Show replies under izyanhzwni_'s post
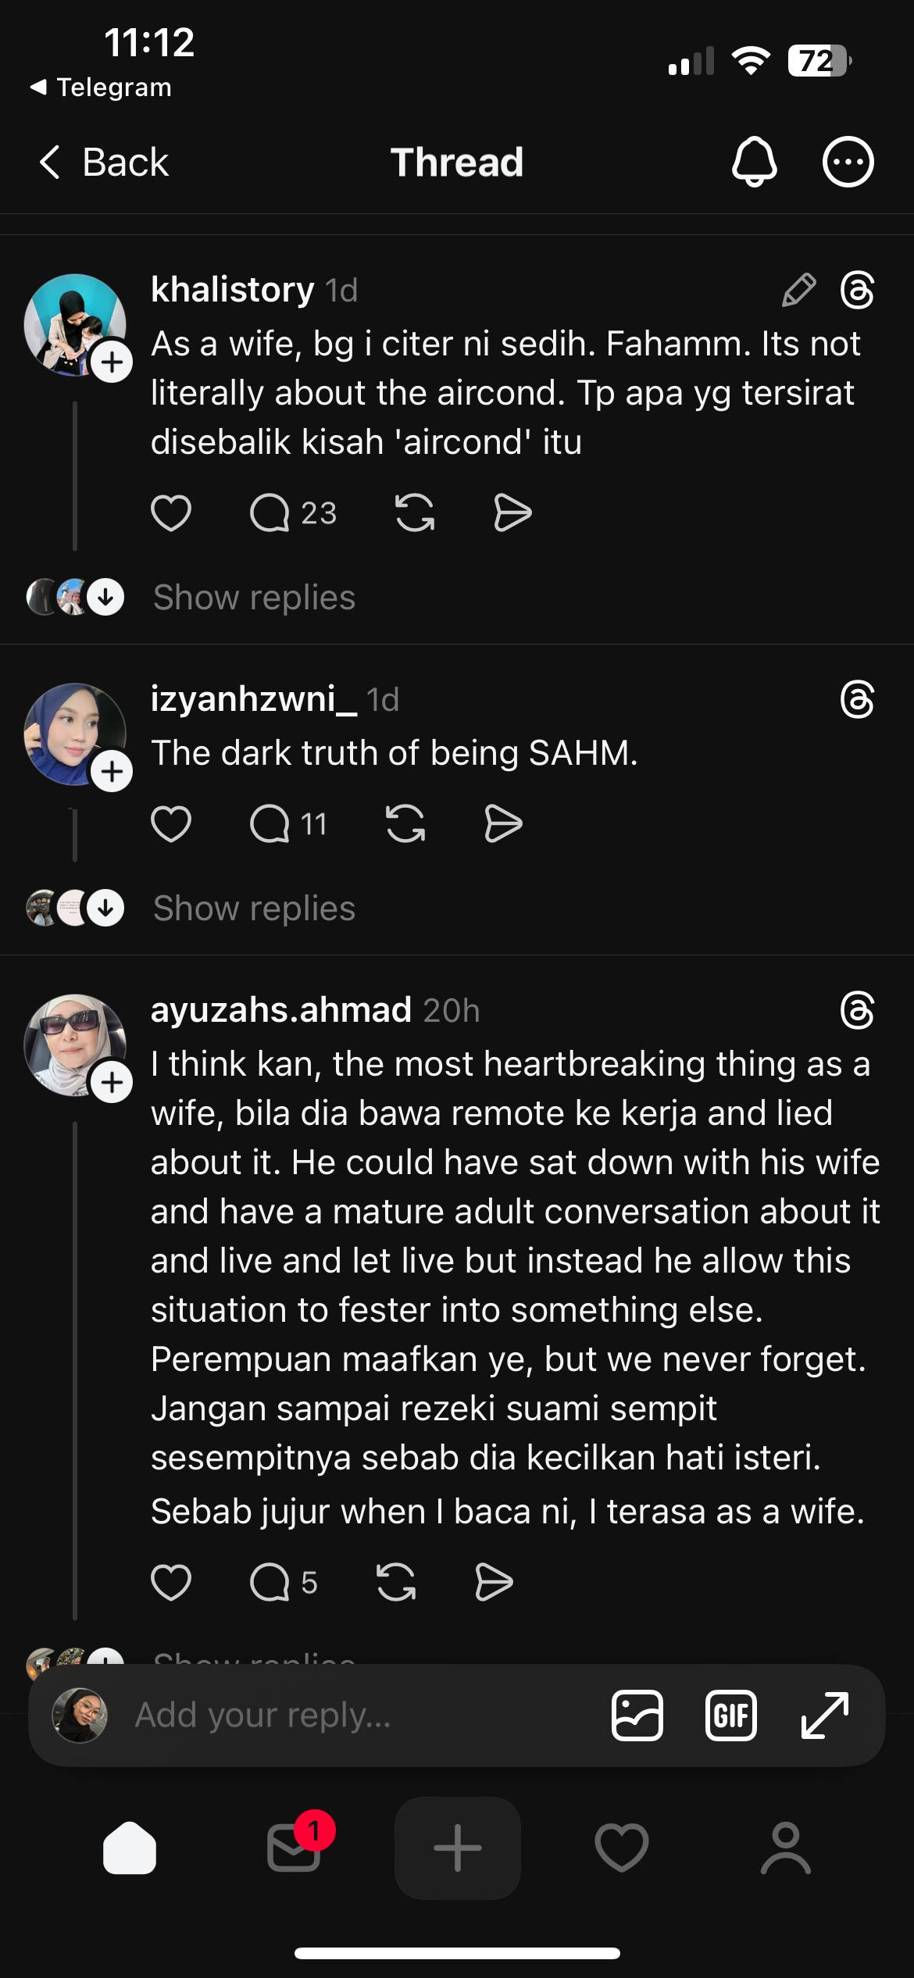914x1978 pixels. coord(254,909)
